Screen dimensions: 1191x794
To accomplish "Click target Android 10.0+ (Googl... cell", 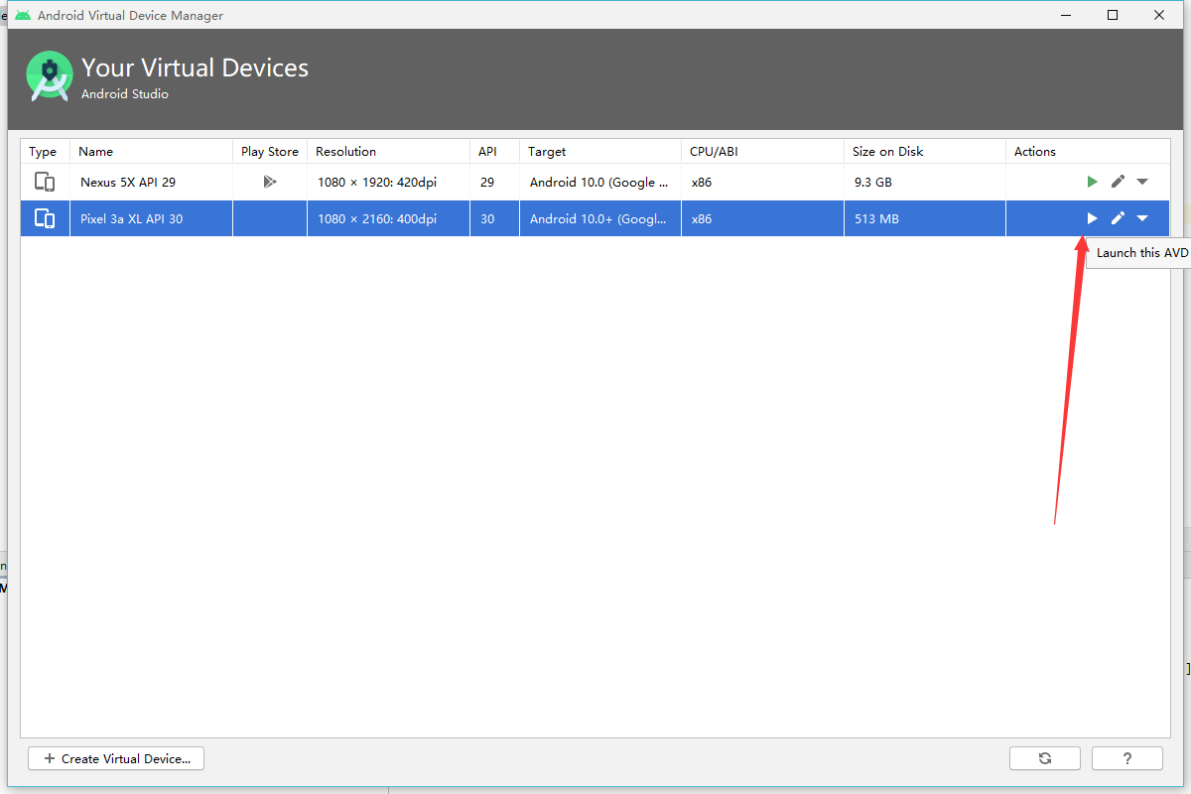I will point(600,218).
